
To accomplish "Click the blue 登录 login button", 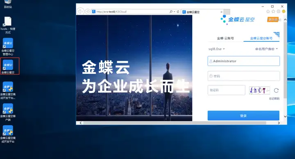I will (x=243, y=116).
